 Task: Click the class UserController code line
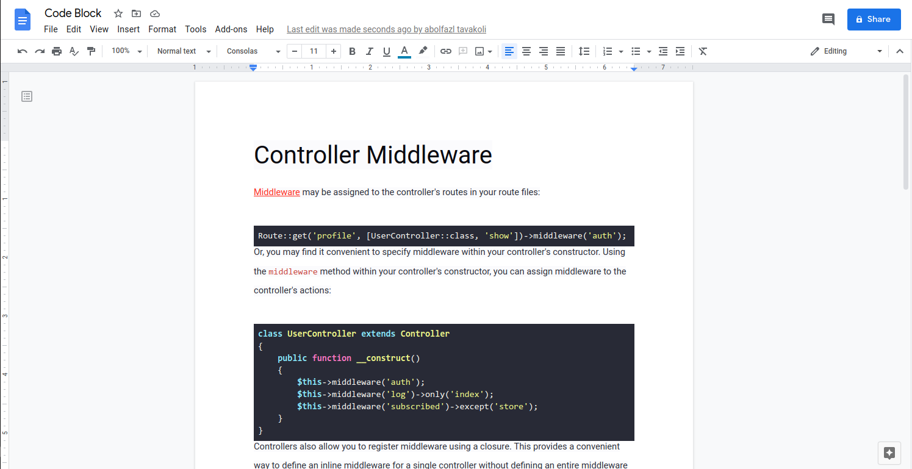click(354, 334)
